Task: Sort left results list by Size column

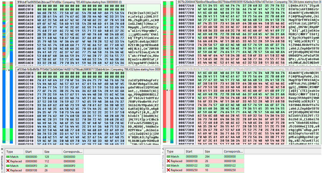Action: 52,151
